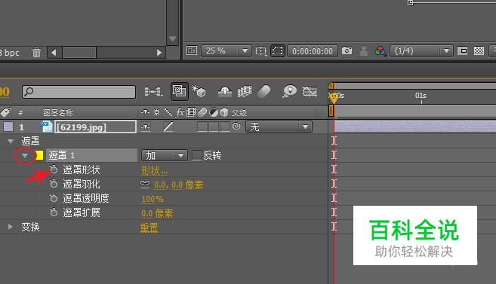Click the Brainstorm lightbulb icon

coord(289,91)
